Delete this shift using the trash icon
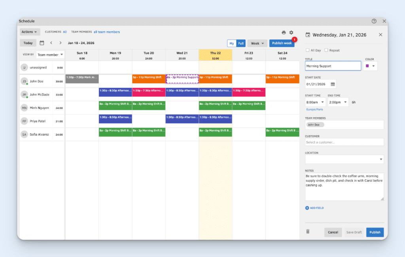This screenshot has height=257, width=405. 308,232
